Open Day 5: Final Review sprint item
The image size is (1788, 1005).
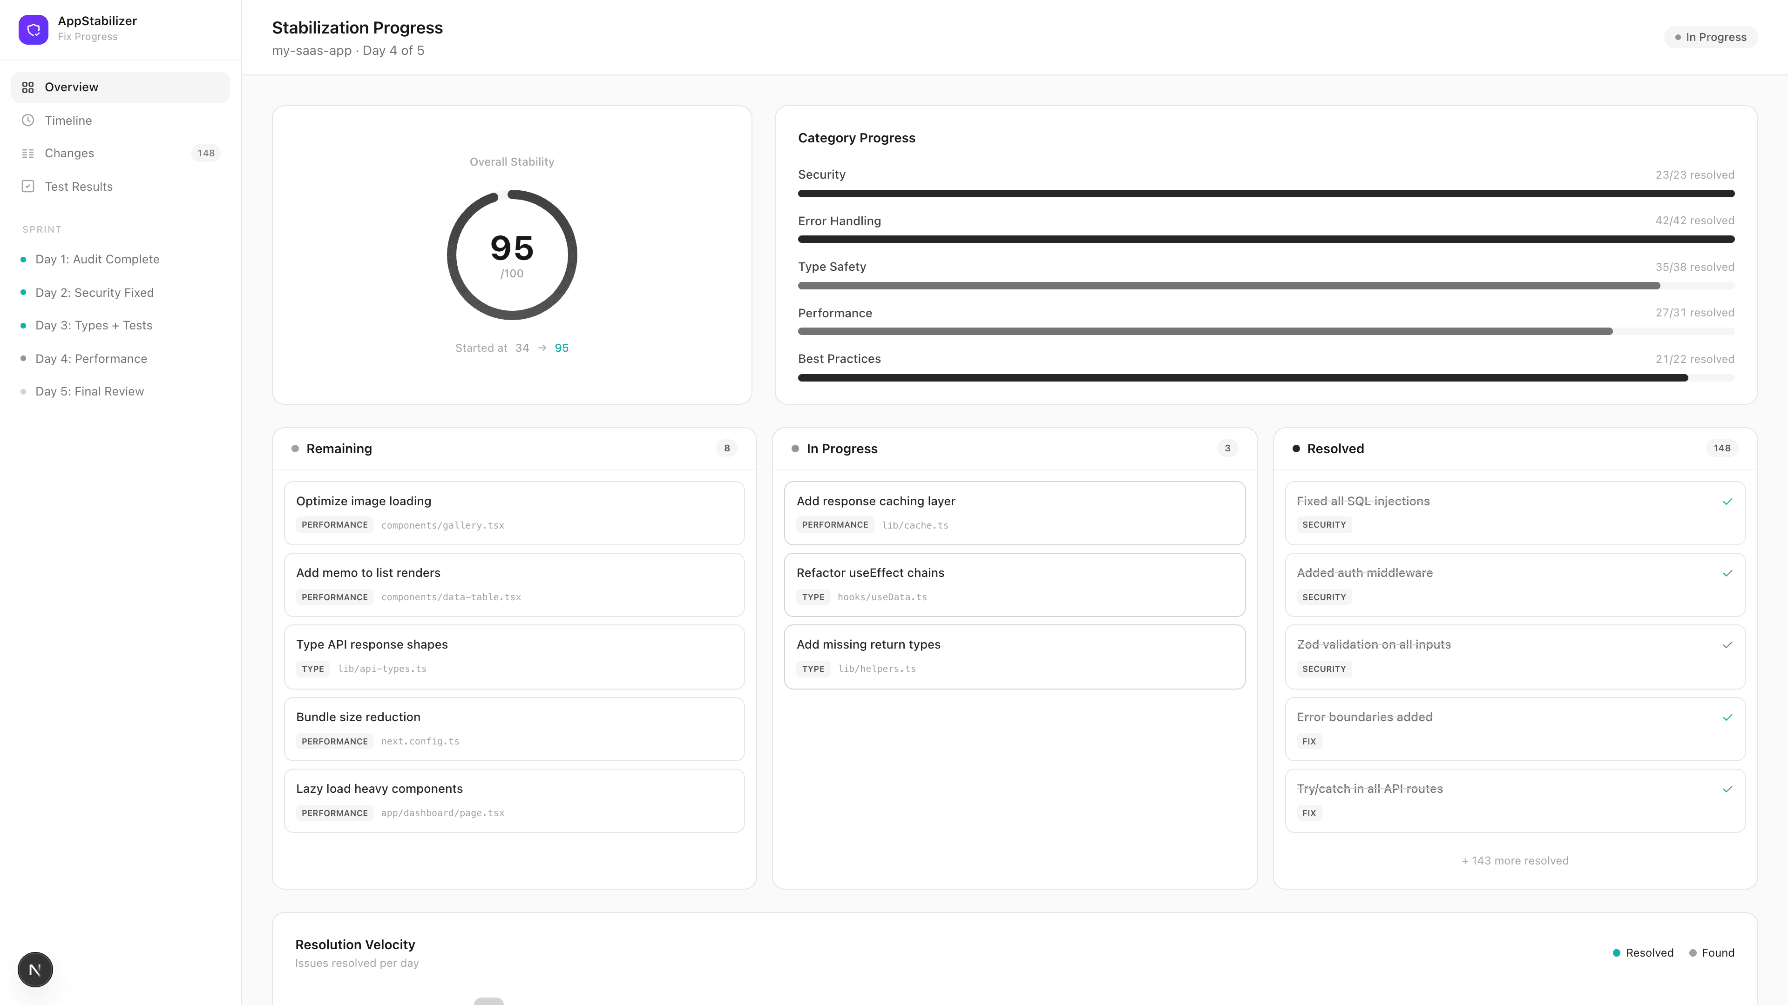pyautogui.click(x=89, y=391)
